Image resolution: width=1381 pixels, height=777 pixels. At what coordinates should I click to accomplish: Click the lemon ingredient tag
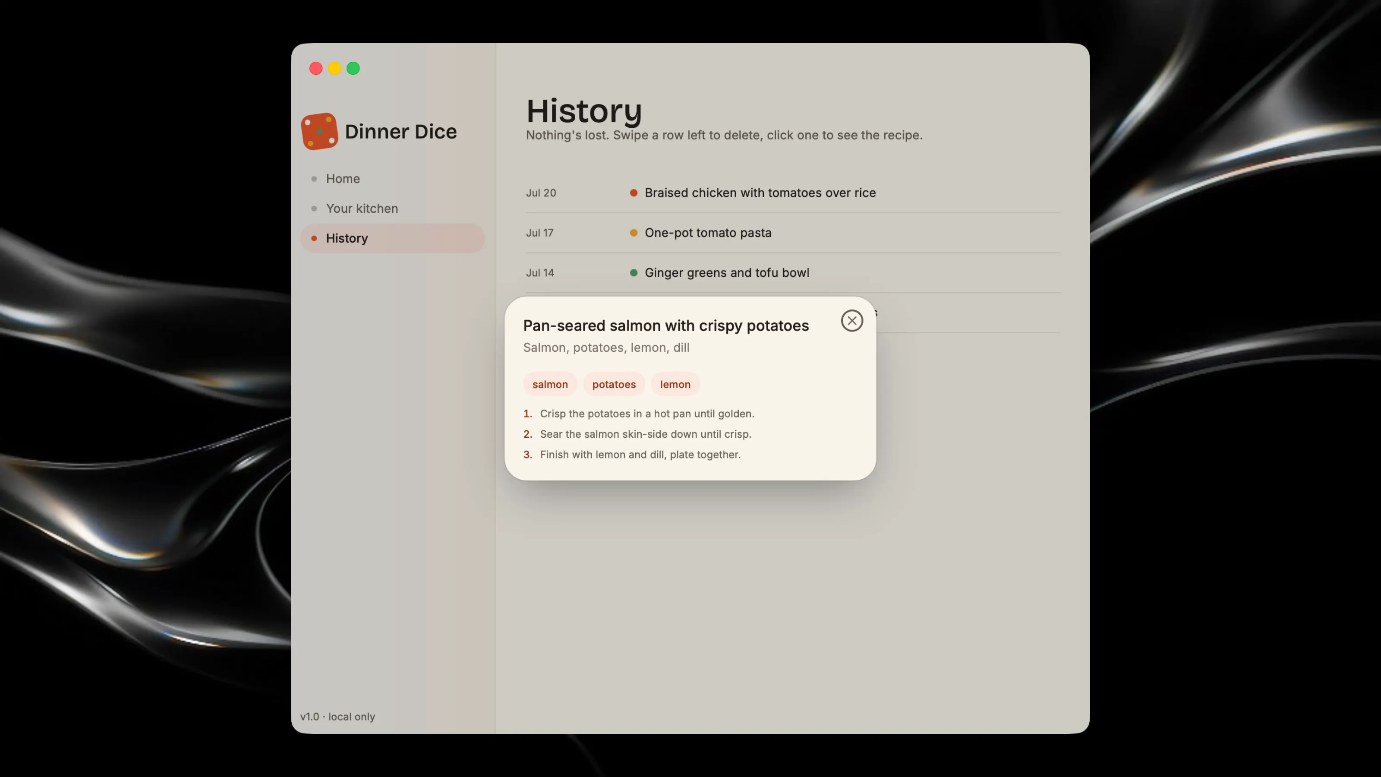click(x=675, y=384)
